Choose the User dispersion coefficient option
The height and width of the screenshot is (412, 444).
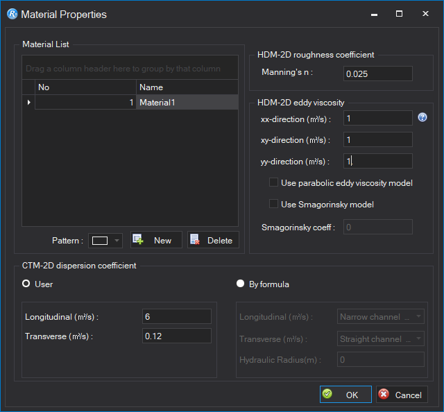[x=28, y=284]
